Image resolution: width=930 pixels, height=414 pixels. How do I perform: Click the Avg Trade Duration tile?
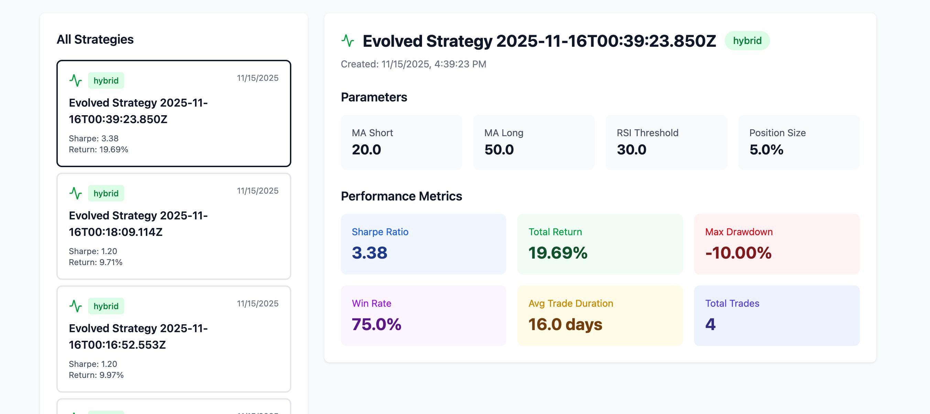(x=600, y=315)
